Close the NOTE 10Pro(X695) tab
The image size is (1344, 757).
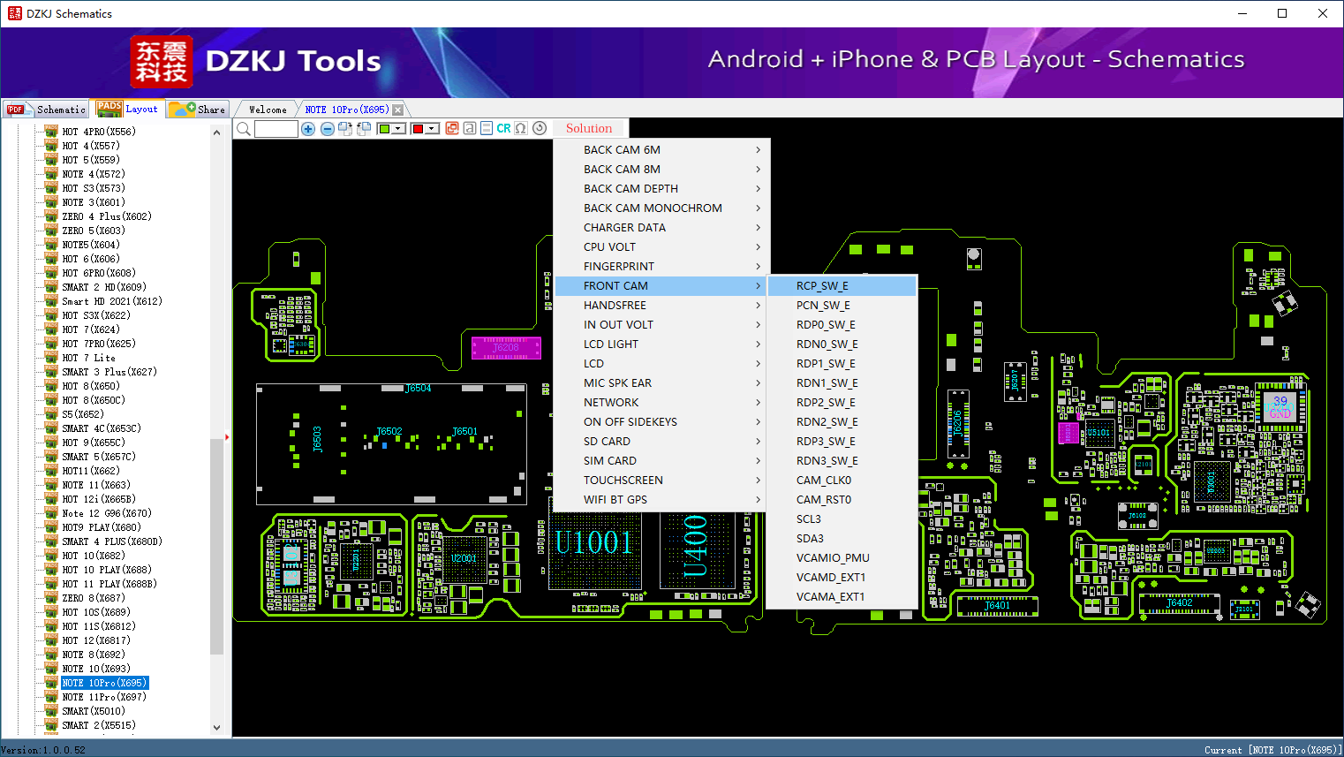pyautogui.click(x=398, y=110)
